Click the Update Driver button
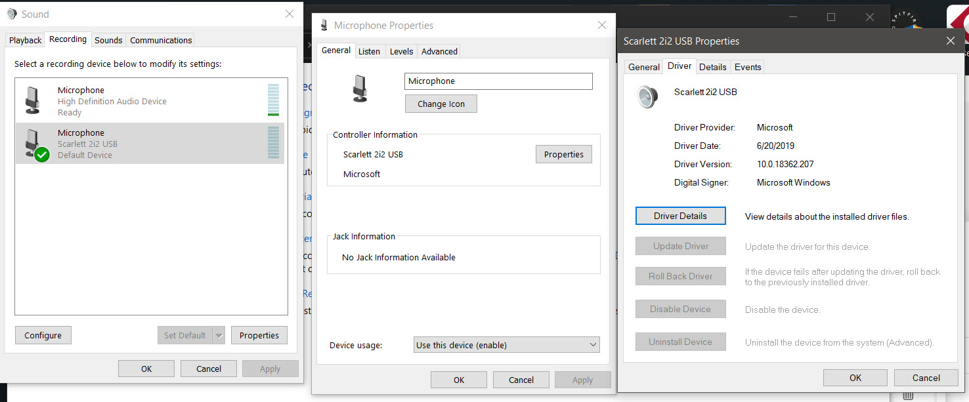This screenshot has width=969, height=402. 681,246
